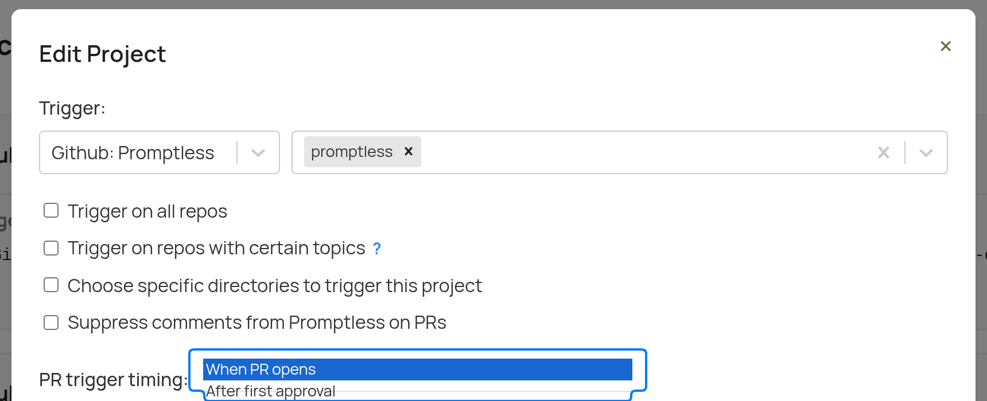Open the Github: Promptless account dropdown
The height and width of the screenshot is (401, 987).
159,152
